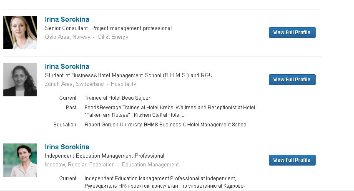View Full Profile for the Oslo Area result
Viewport: 354px width, 191px height.
(x=292, y=33)
